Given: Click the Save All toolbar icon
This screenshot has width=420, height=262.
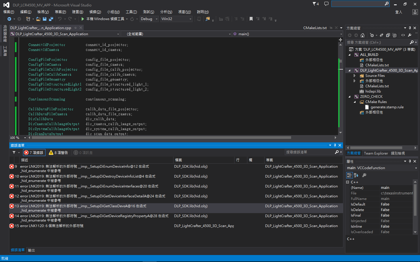Looking at the screenshot, I should (x=51, y=19).
